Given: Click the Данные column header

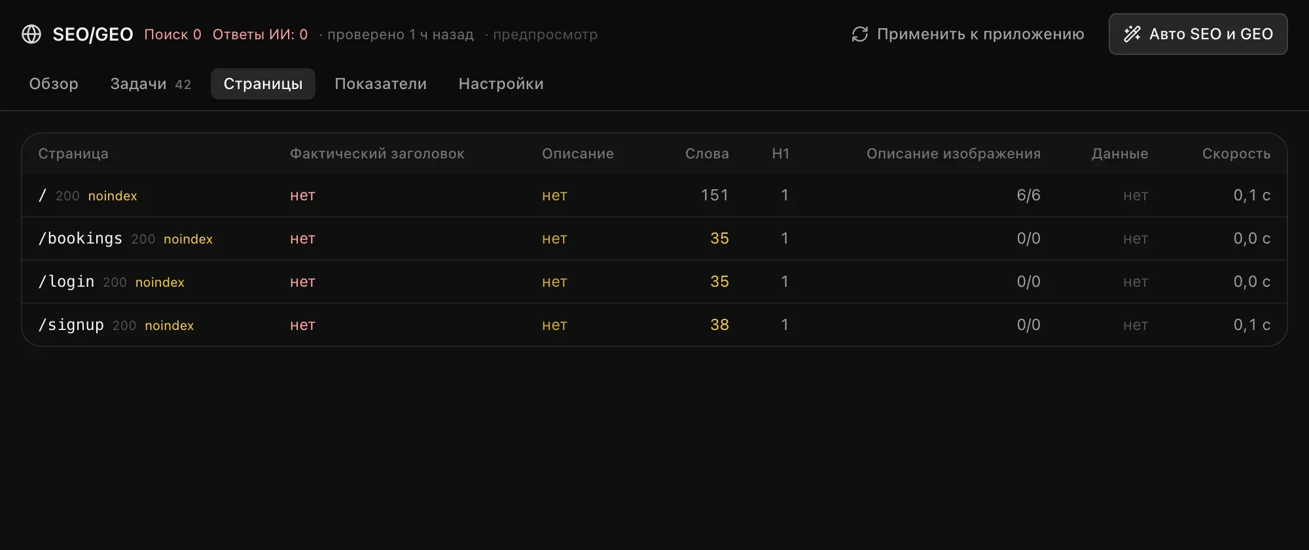Looking at the screenshot, I should [1120, 154].
